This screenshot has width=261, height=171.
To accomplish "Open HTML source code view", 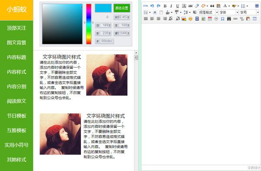I will (146, 6).
